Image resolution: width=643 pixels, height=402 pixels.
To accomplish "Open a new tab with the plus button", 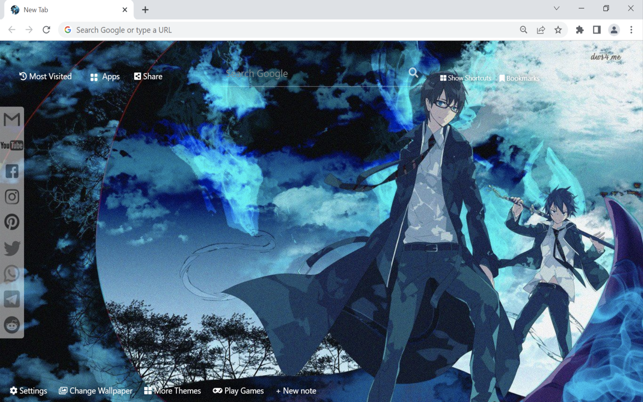I will [x=145, y=10].
